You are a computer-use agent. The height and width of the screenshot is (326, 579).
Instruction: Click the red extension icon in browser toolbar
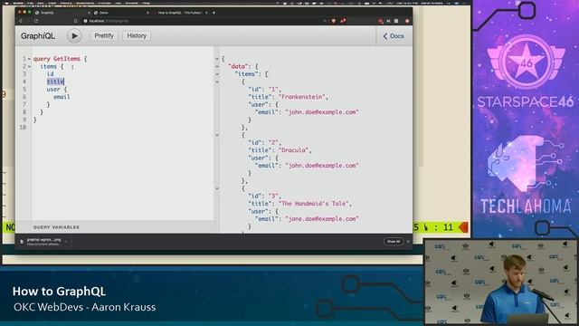(x=380, y=21)
